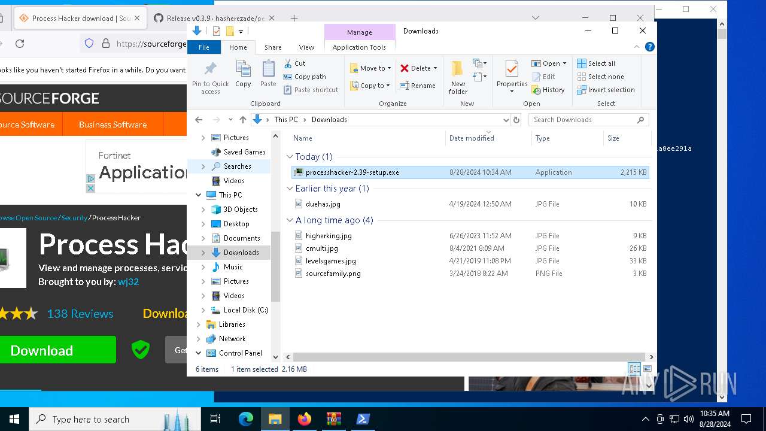Viewport: 766px width, 431px height.
Task: Open the Application Tools tab
Action: pos(359,47)
